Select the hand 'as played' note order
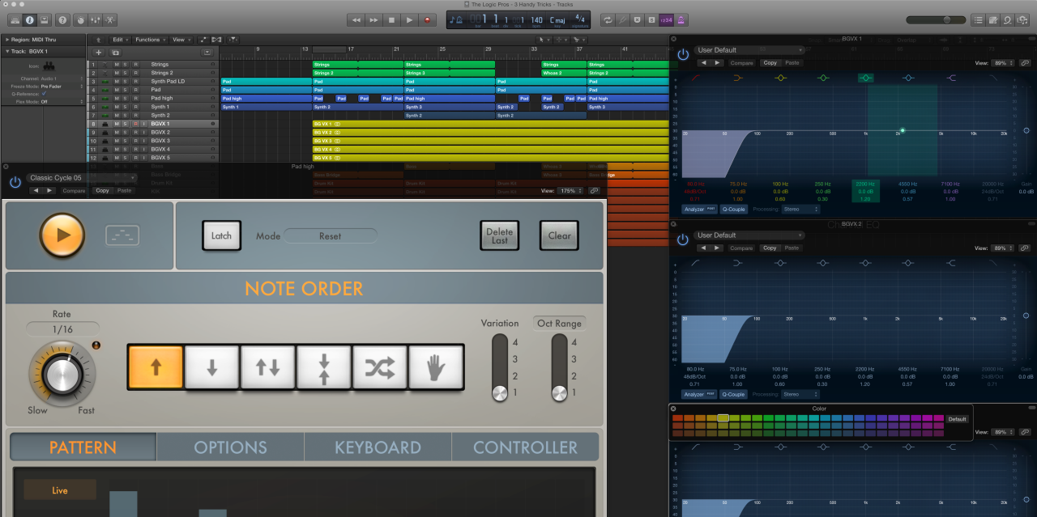 tap(436, 367)
